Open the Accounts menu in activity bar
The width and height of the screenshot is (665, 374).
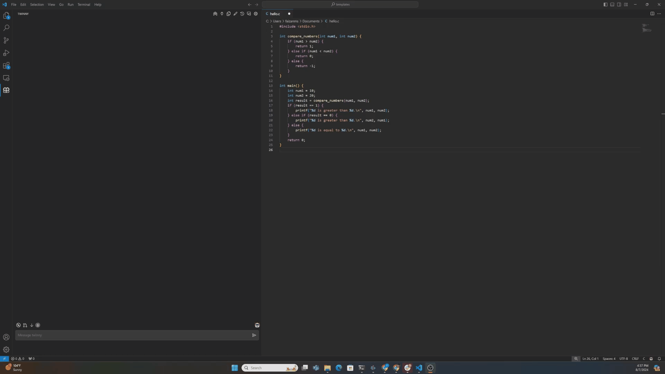[6, 337]
